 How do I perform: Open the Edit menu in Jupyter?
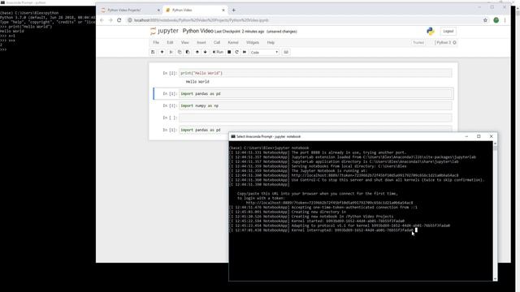[x=170, y=42]
